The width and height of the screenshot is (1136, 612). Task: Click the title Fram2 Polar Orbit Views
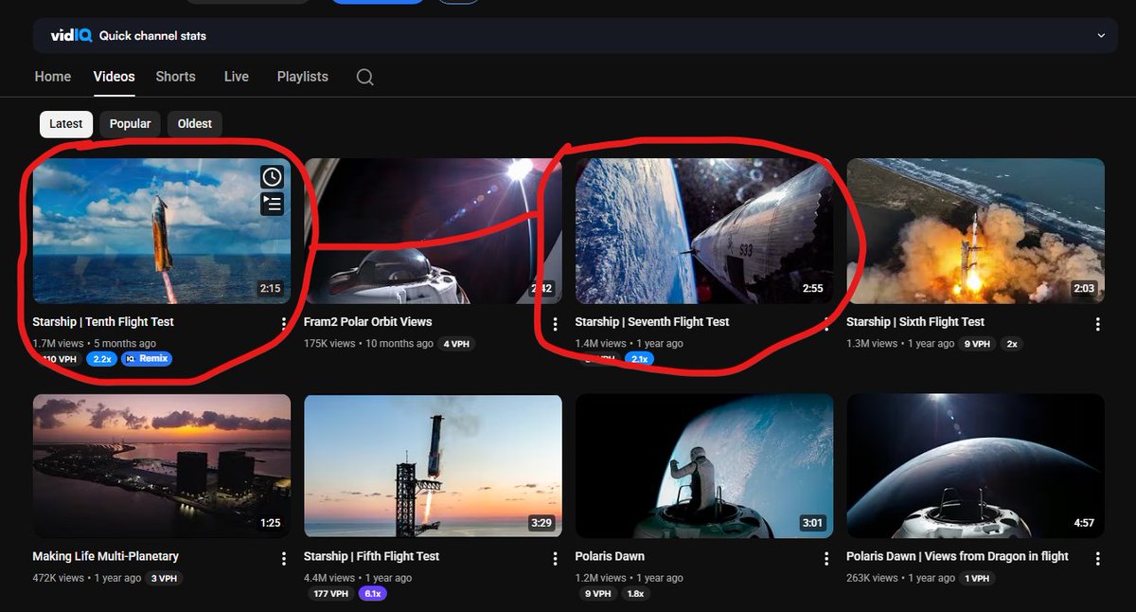click(367, 322)
